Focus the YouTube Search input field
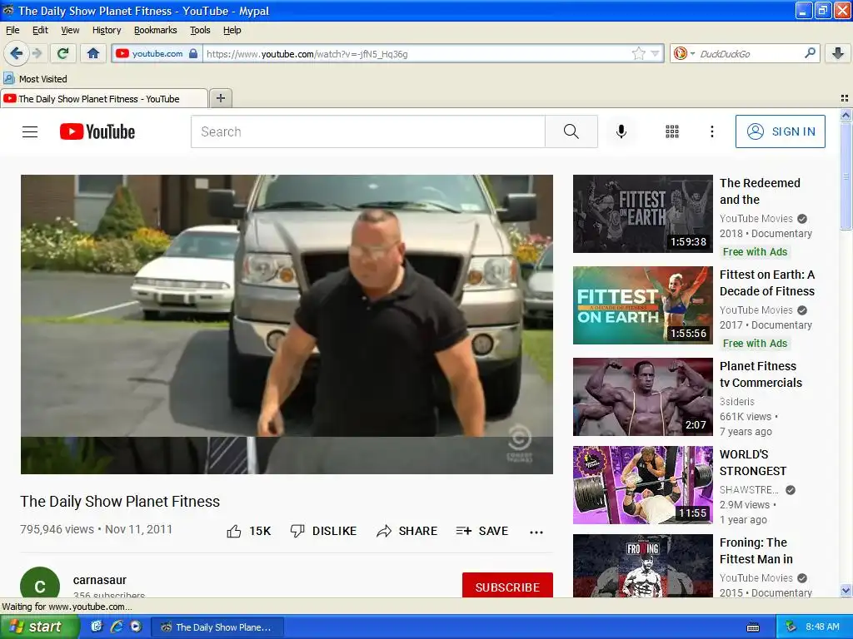The image size is (853, 639). [367, 131]
